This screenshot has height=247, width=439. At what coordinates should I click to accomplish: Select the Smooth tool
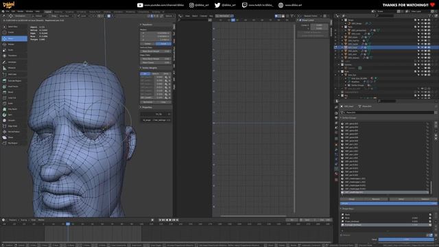coord(14,121)
